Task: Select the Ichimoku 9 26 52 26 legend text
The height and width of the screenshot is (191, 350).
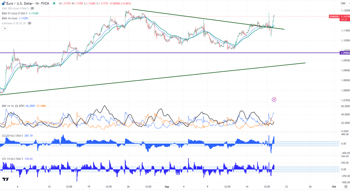Action: click(14, 23)
